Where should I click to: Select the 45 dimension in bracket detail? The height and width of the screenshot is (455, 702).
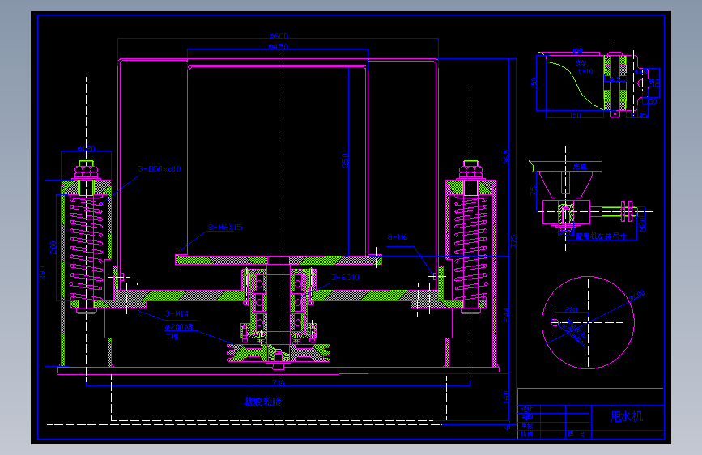pos(642,115)
